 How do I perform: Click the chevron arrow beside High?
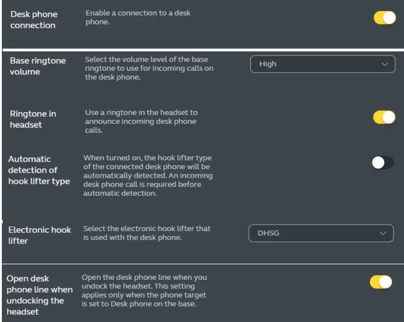[385, 64]
